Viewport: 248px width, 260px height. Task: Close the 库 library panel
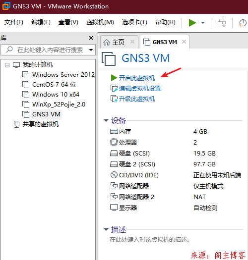pyautogui.click(x=91, y=38)
